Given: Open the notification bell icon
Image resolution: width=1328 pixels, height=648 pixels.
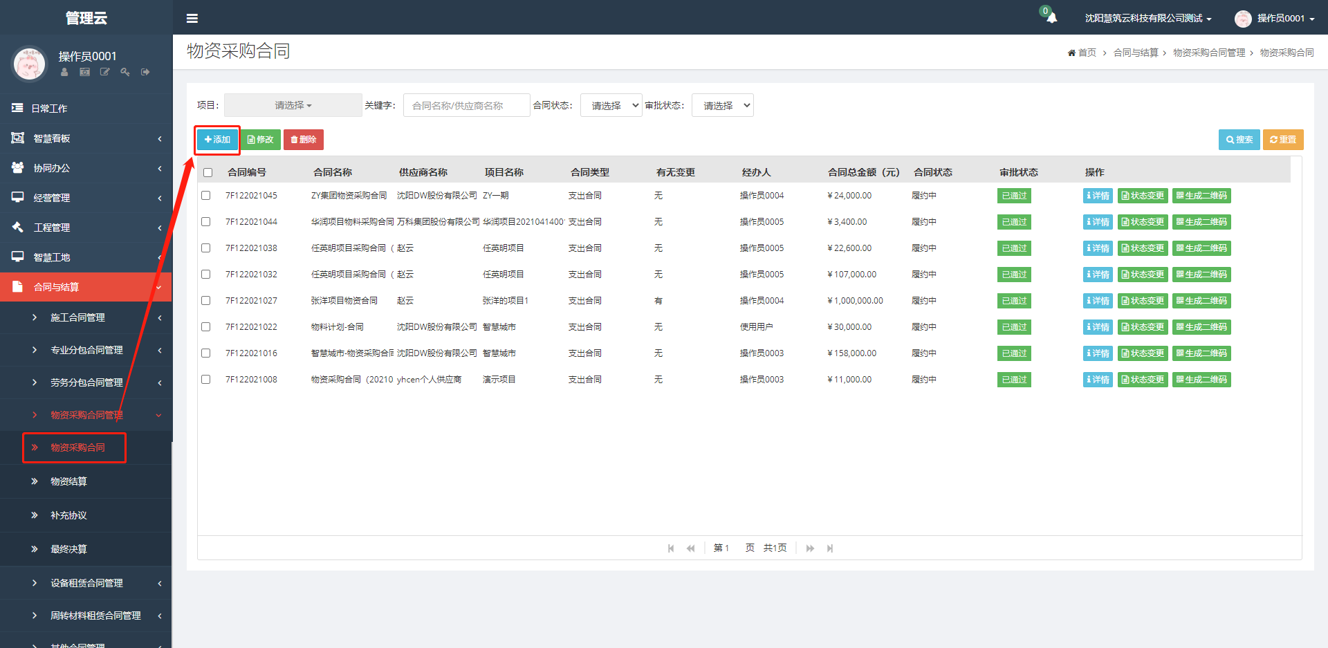Looking at the screenshot, I should (1051, 17).
